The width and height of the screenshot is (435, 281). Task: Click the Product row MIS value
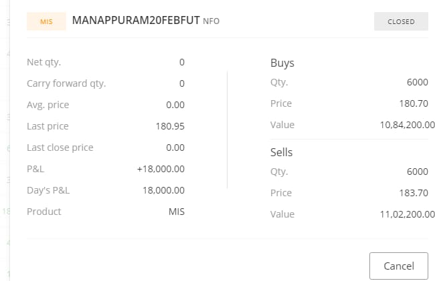tap(176, 212)
